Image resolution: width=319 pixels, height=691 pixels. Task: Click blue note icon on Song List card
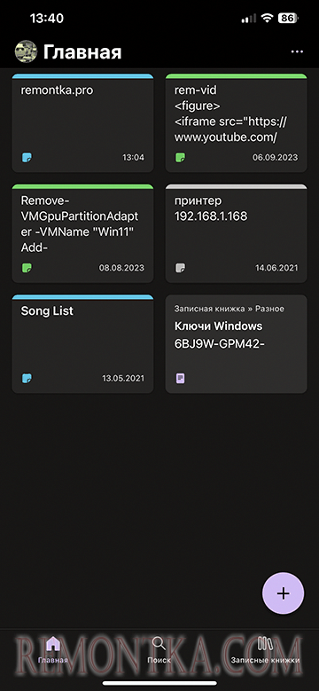coord(27,378)
